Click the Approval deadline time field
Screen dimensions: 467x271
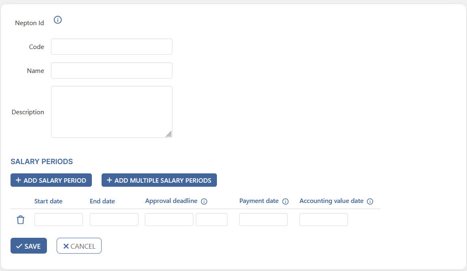point(212,220)
